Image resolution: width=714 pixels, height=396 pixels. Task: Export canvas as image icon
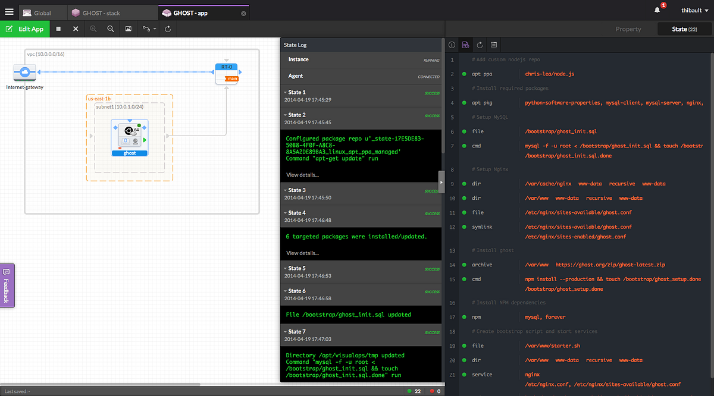(x=129, y=29)
